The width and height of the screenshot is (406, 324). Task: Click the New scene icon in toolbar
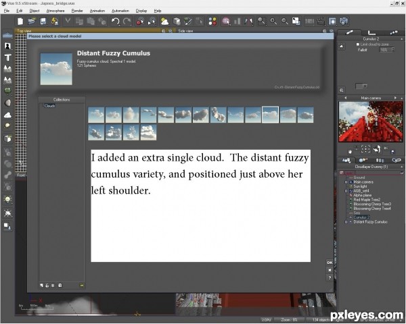point(20,21)
